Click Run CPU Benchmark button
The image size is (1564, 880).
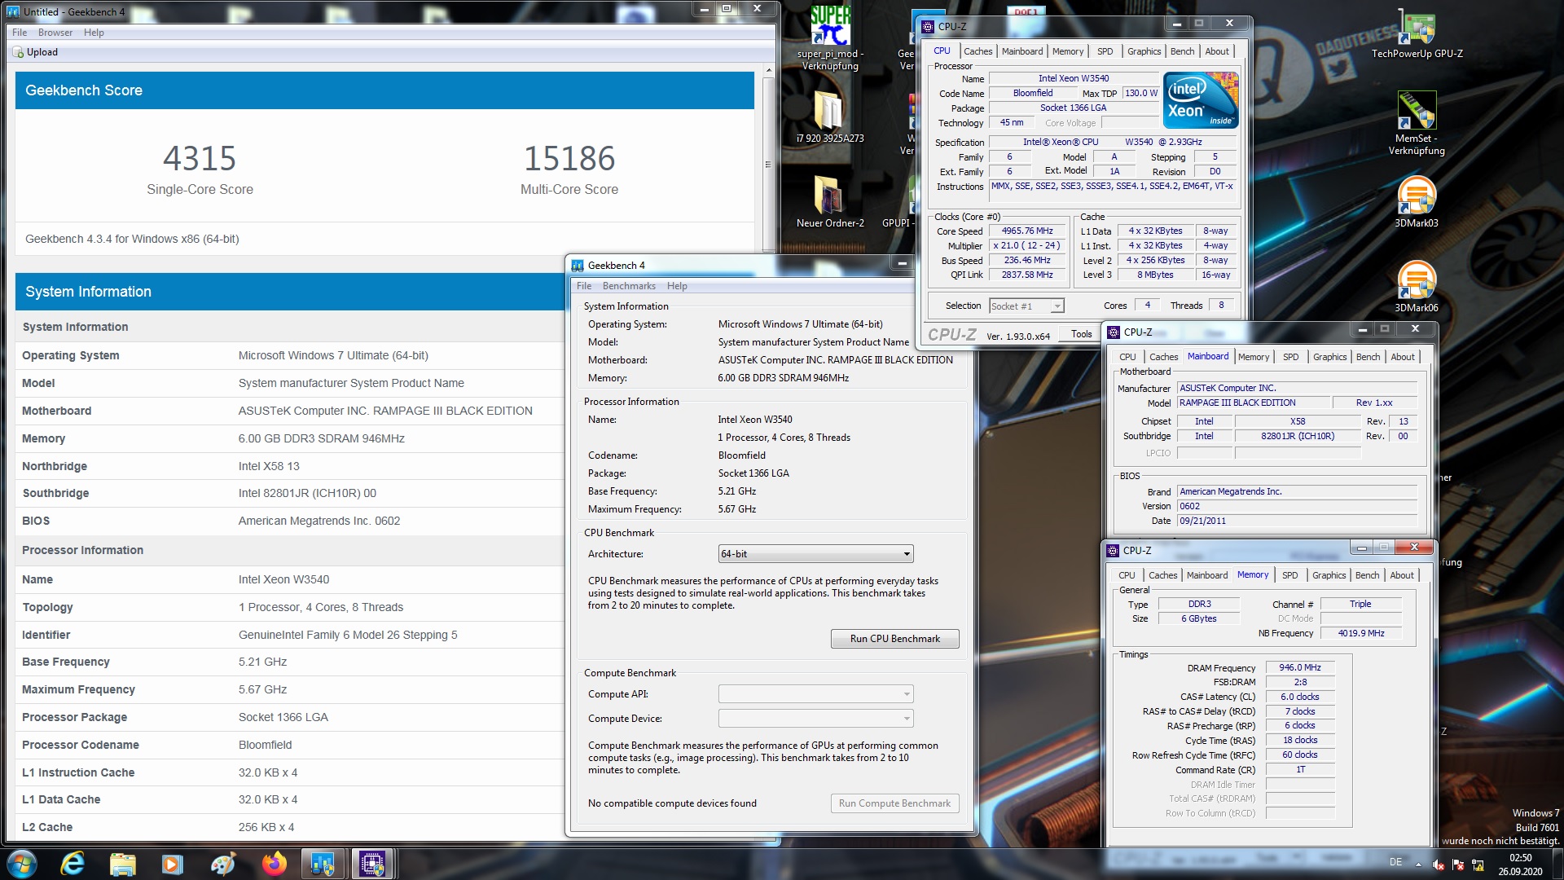click(x=894, y=639)
